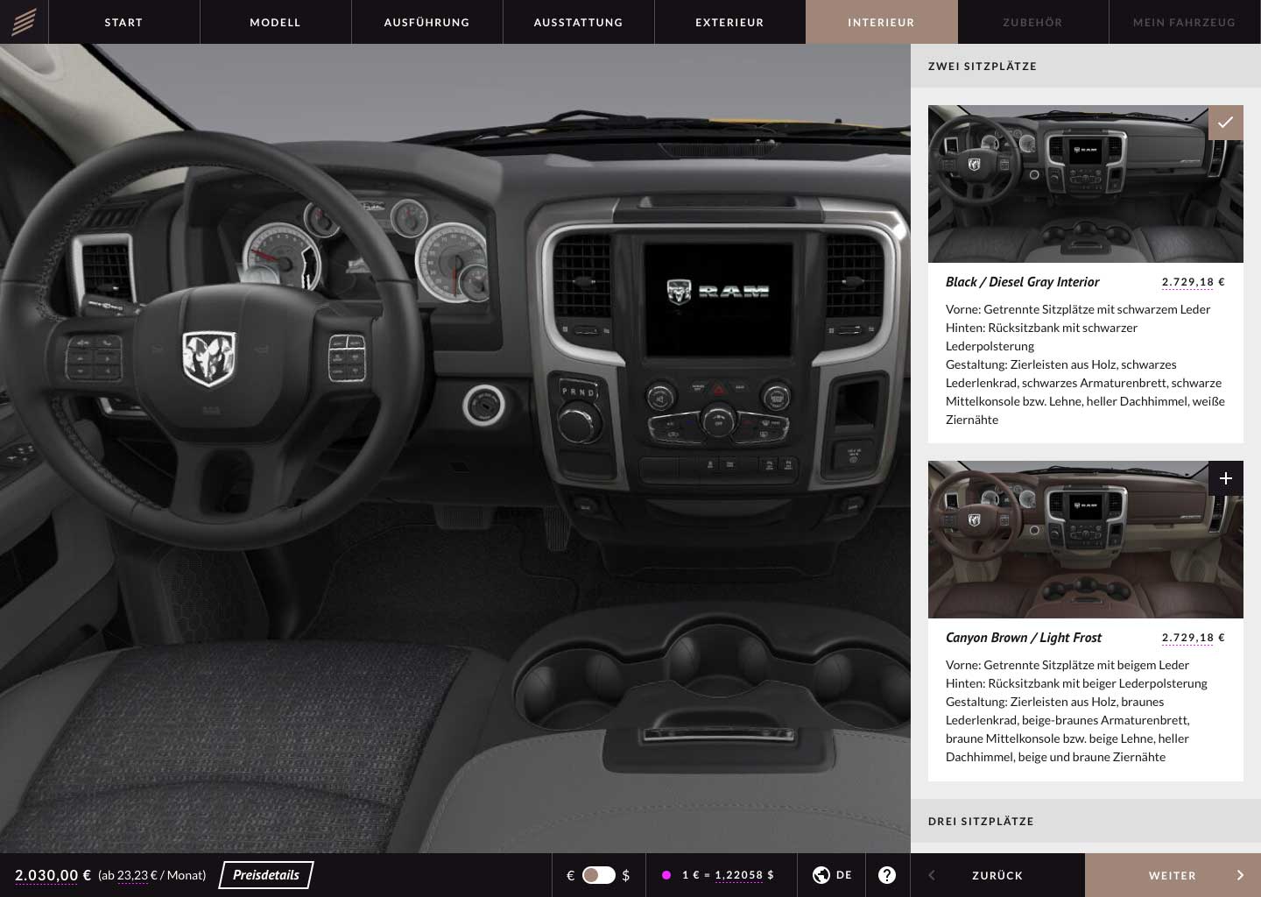The image size is (1261, 897).
Task: Show price info for Canyon Brown 2.729,18 €
Action: pyautogui.click(x=1193, y=638)
